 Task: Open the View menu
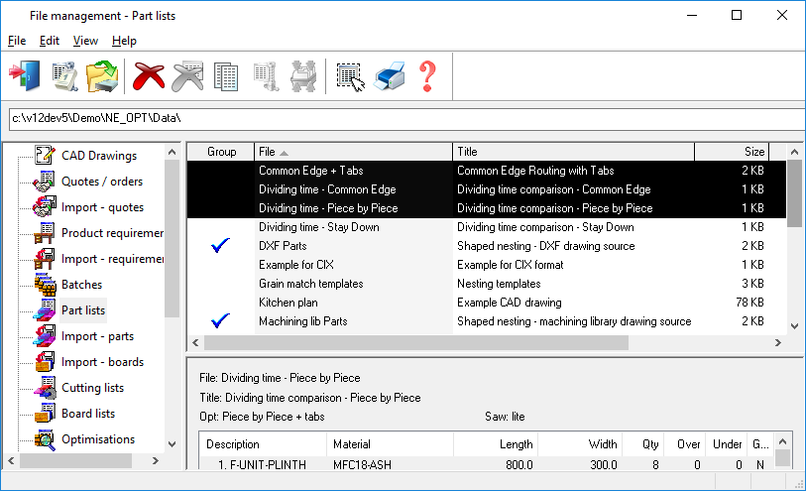[85, 41]
